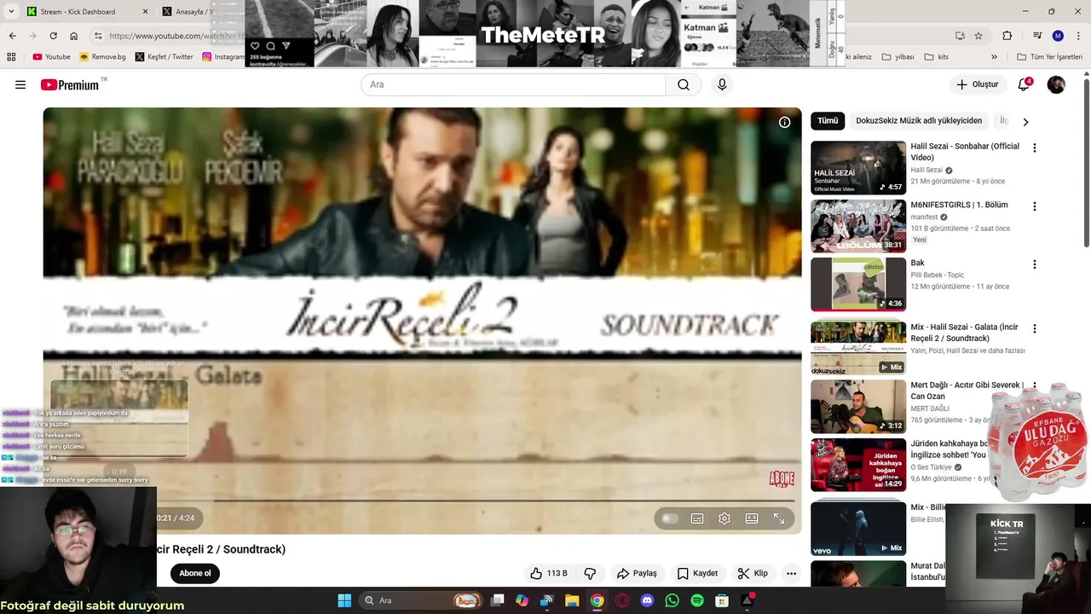The height and width of the screenshot is (614, 1091).
Task: Click Oluştur create button
Action: click(977, 84)
